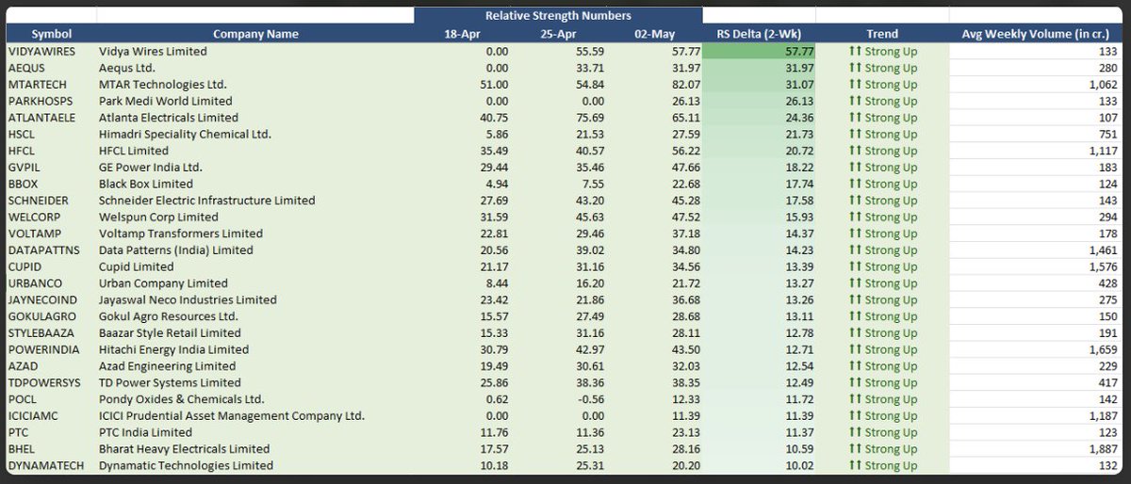Click Schneider Electric Infrastructure Limited cell
The image size is (1131, 484).
(x=207, y=201)
